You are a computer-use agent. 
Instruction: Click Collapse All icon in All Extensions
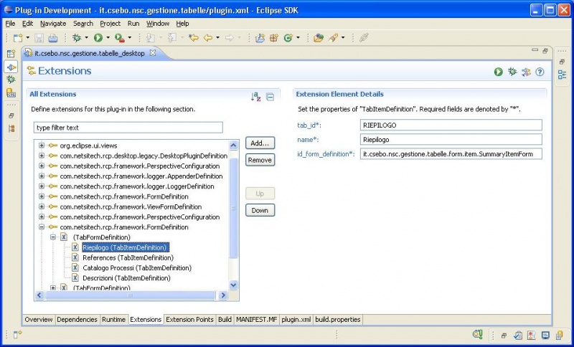coord(270,97)
